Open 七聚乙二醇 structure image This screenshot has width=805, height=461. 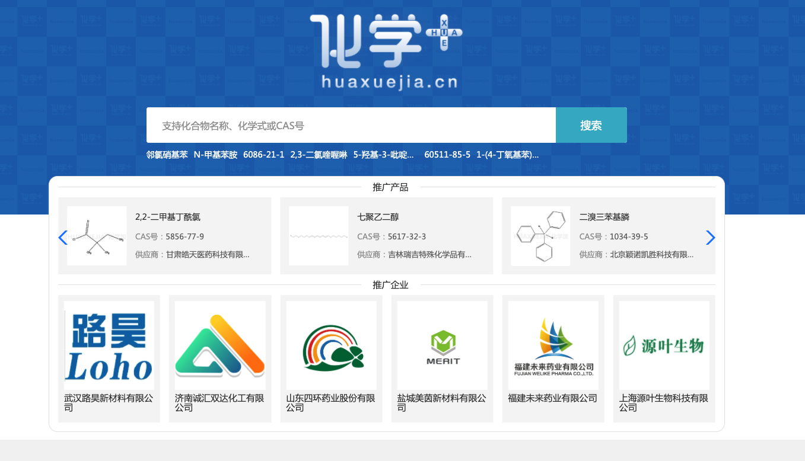(x=319, y=236)
